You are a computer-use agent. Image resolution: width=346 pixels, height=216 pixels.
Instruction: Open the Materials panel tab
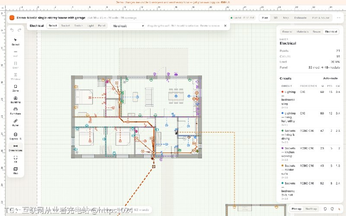(302, 32)
